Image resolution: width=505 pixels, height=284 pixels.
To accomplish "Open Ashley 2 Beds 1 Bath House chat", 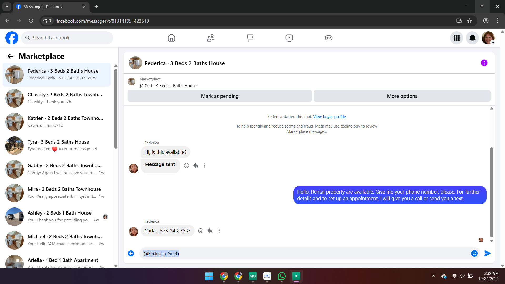I will 57,217.
